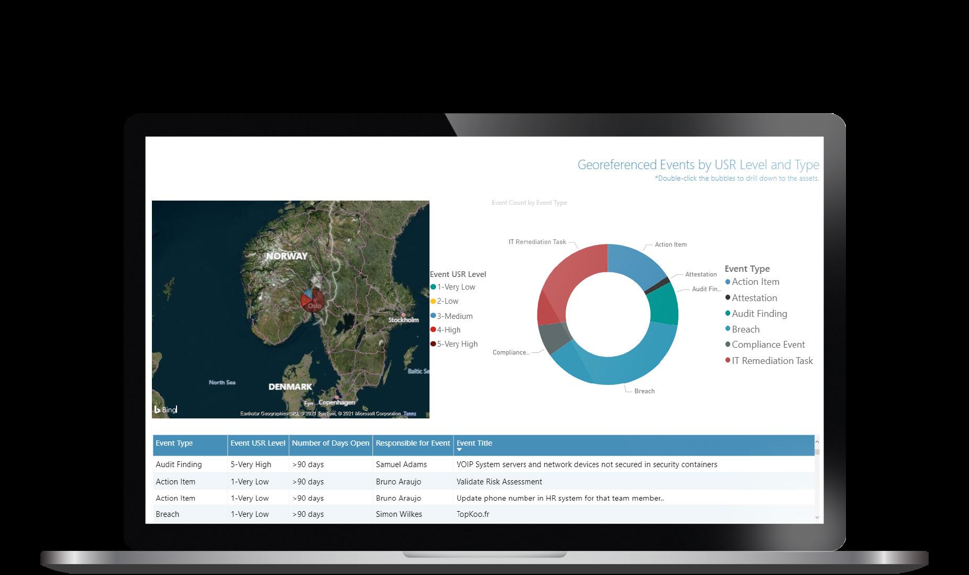Sort by Number of Days Open column
Screen dimensions: 969x575
[331, 443]
